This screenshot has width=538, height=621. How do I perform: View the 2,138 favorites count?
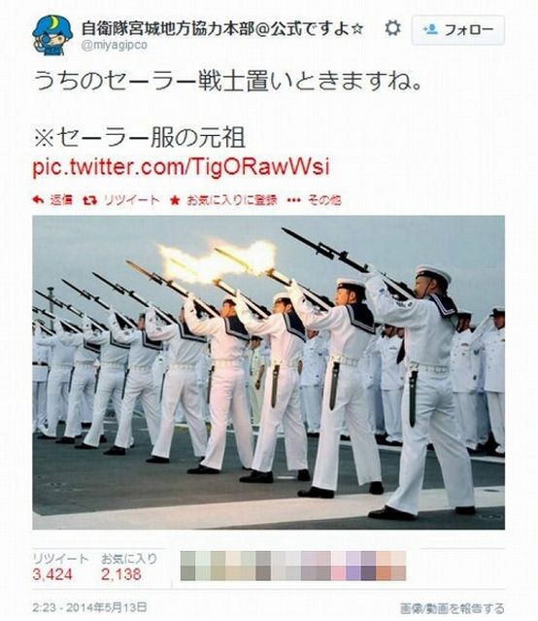(x=121, y=574)
